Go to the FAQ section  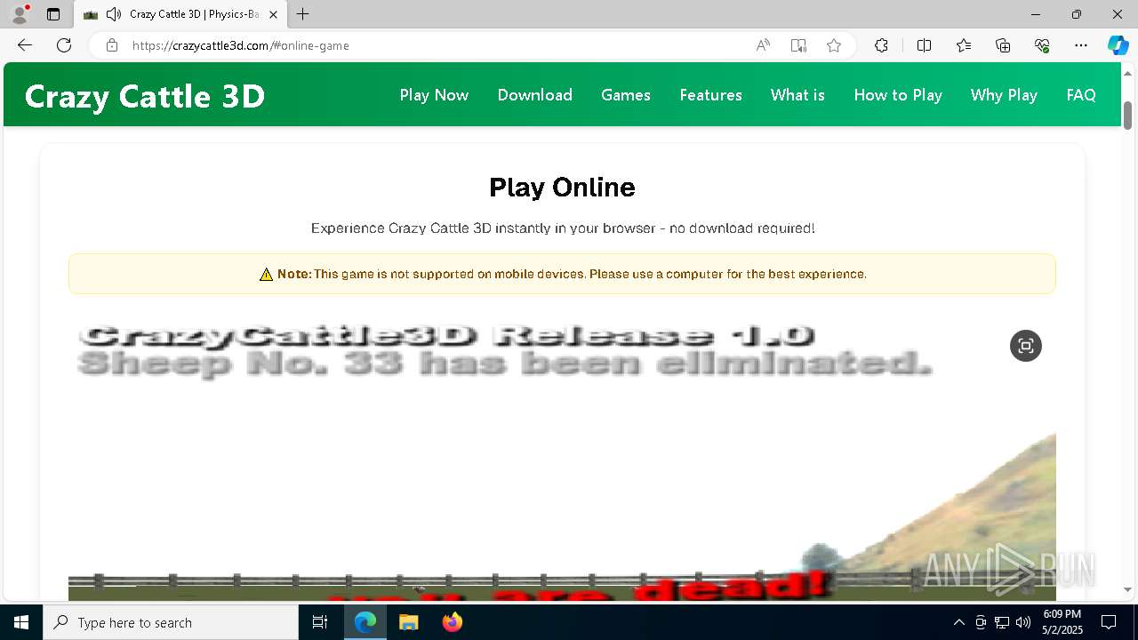(x=1081, y=95)
